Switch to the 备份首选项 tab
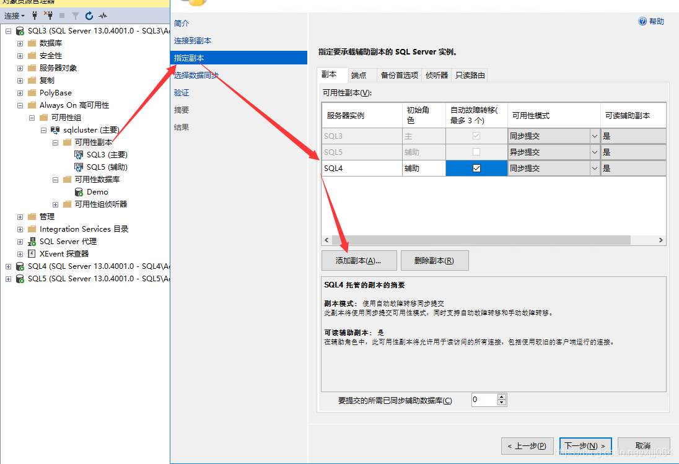679x464 pixels. (x=399, y=76)
